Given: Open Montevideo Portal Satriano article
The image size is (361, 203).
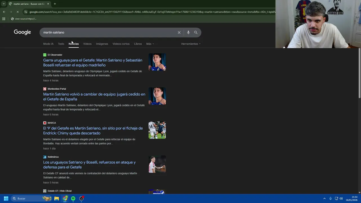Looking at the screenshot, I should pos(94,97).
